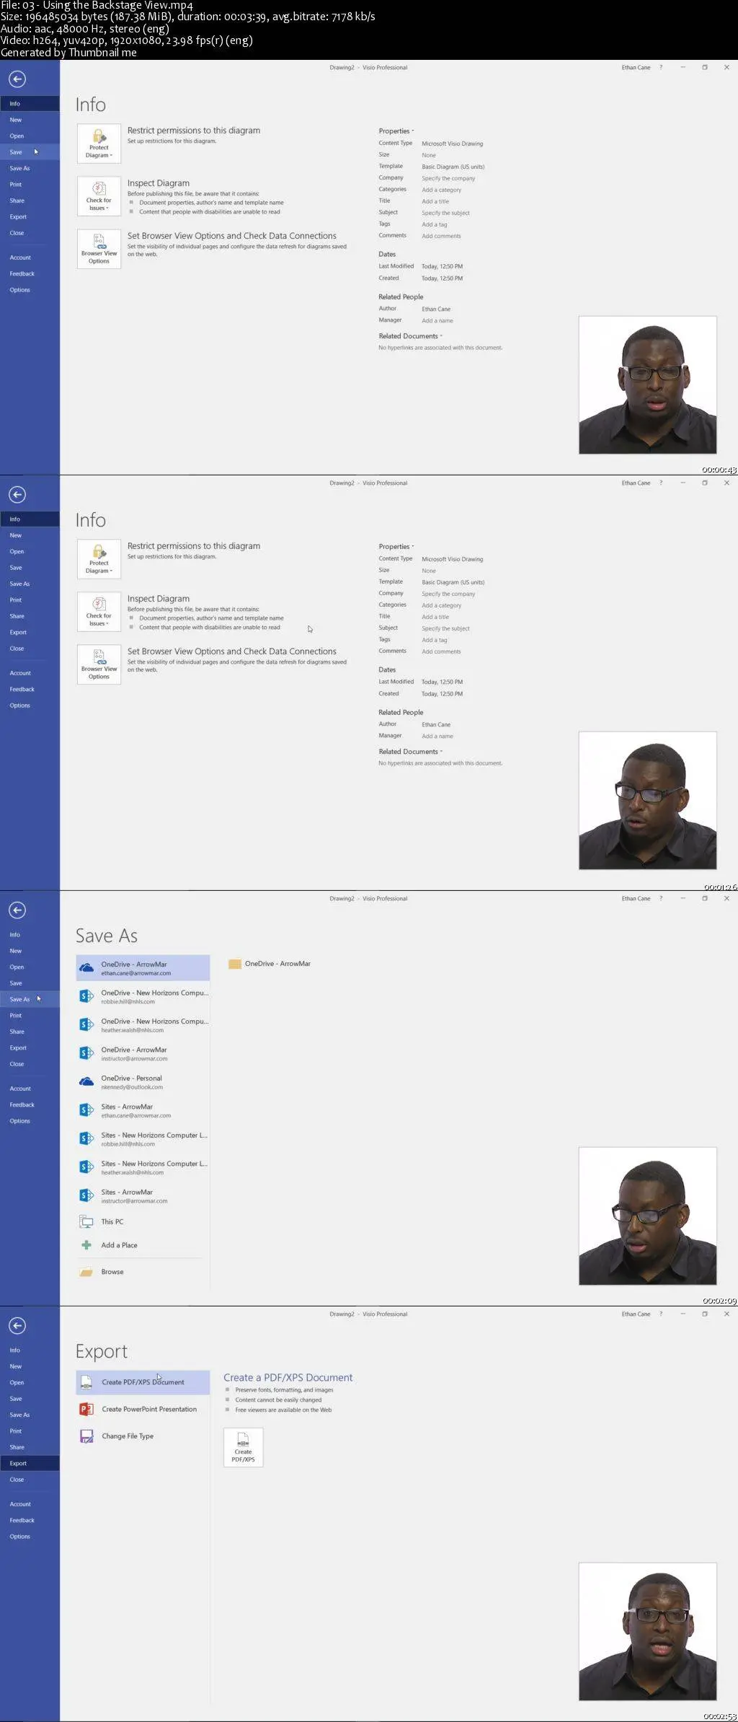Click Browser View Options in the 00:01:26 frame
Viewport: 738px width, 1722px height.
[99, 664]
